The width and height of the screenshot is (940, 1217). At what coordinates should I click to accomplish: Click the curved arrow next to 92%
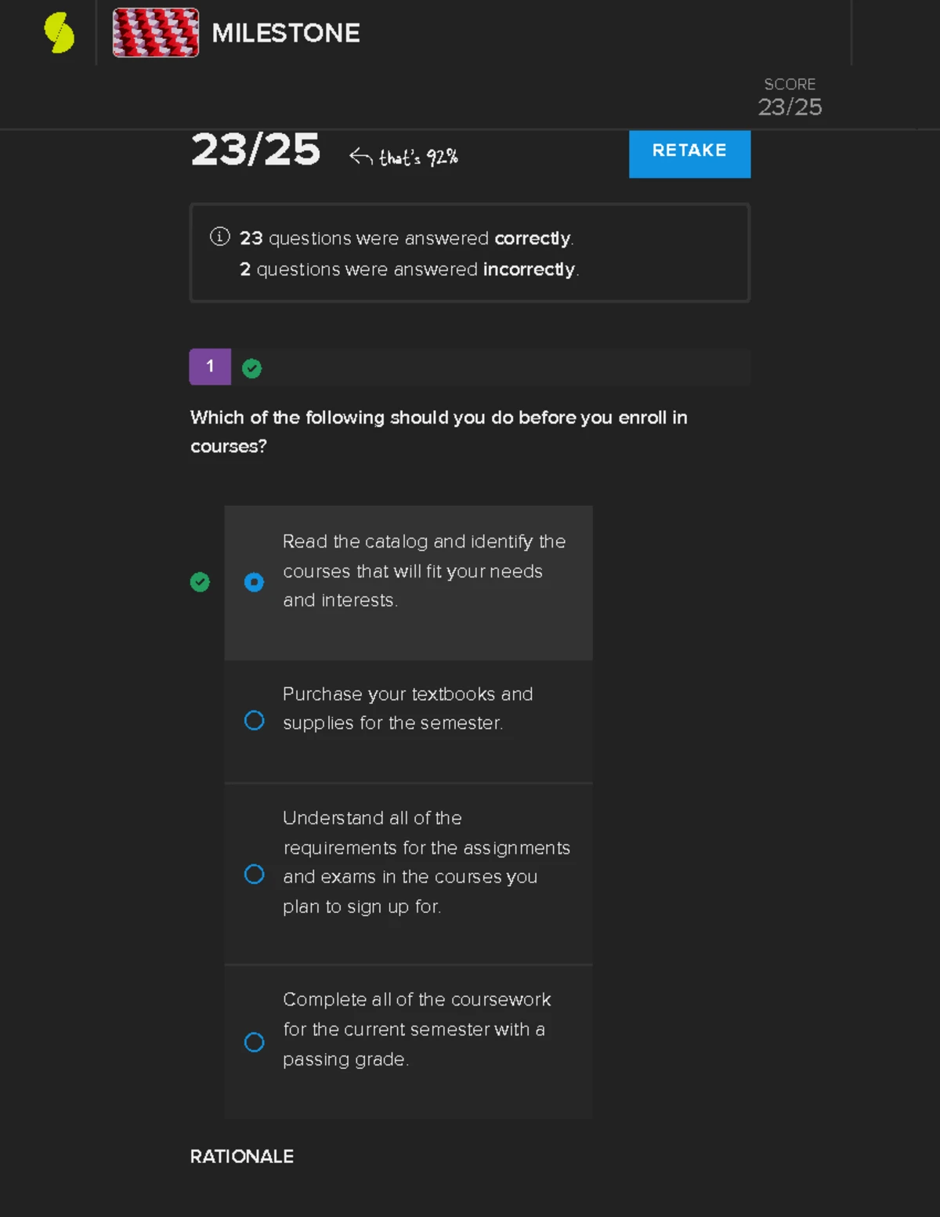(360, 157)
